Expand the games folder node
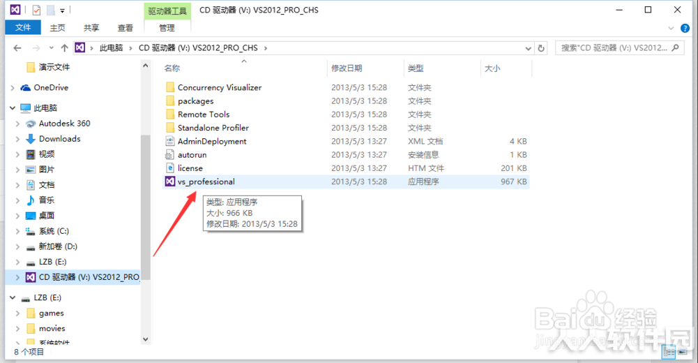This screenshot has width=698, height=363. click(x=17, y=313)
